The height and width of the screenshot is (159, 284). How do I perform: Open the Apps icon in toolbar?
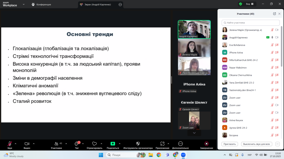162,144
